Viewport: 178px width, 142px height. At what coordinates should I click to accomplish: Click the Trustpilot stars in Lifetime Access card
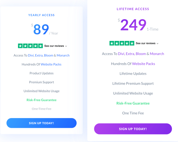122,43
